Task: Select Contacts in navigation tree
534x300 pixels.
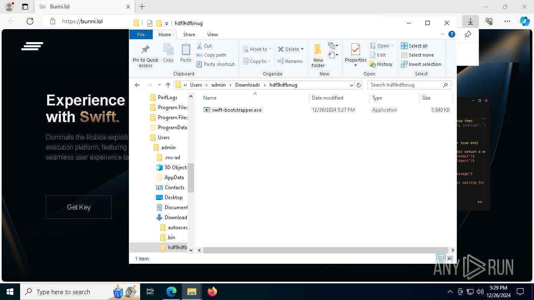Action: 170,187
